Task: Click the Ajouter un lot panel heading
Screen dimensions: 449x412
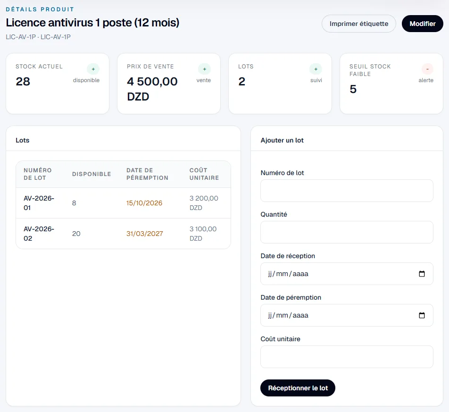Action: 282,140
